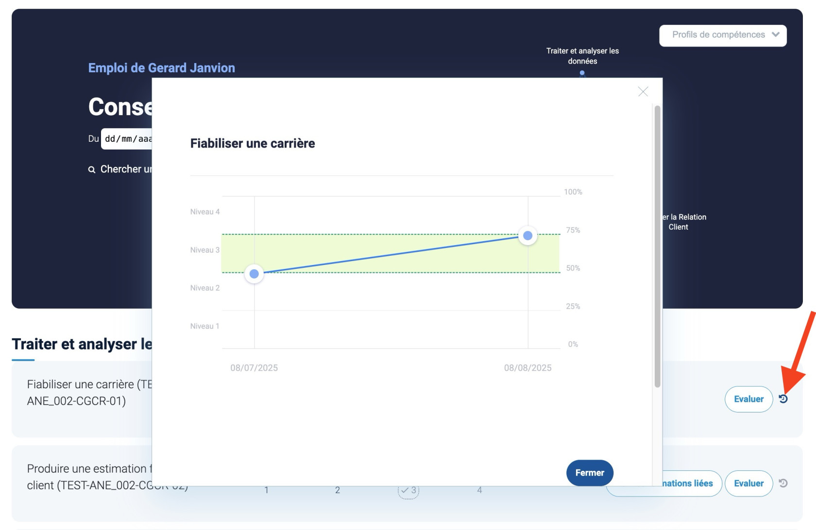Image resolution: width=816 pixels, height=530 pixels.
Task: Click the search magnifier icon
Action: (x=92, y=169)
